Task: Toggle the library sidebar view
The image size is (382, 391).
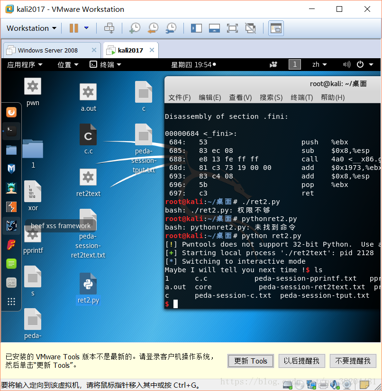Action: point(197,28)
